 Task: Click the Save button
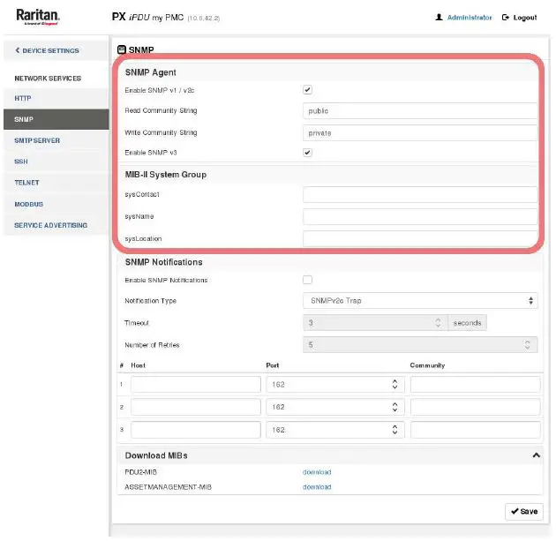coord(524,511)
